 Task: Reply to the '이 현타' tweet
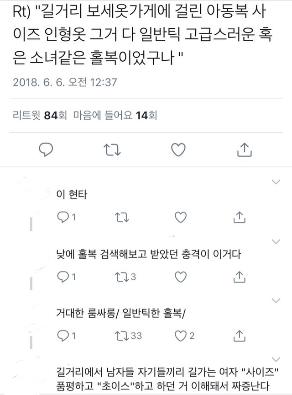point(63,218)
